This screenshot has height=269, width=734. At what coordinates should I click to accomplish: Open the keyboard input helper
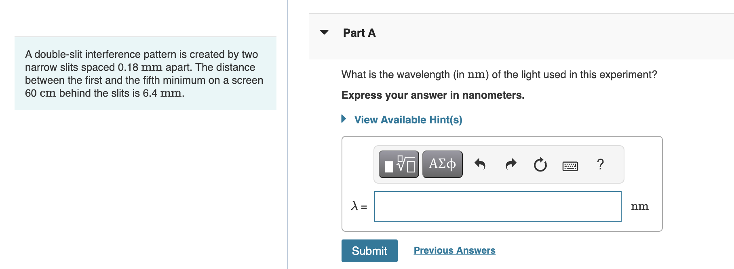pyautogui.click(x=570, y=165)
